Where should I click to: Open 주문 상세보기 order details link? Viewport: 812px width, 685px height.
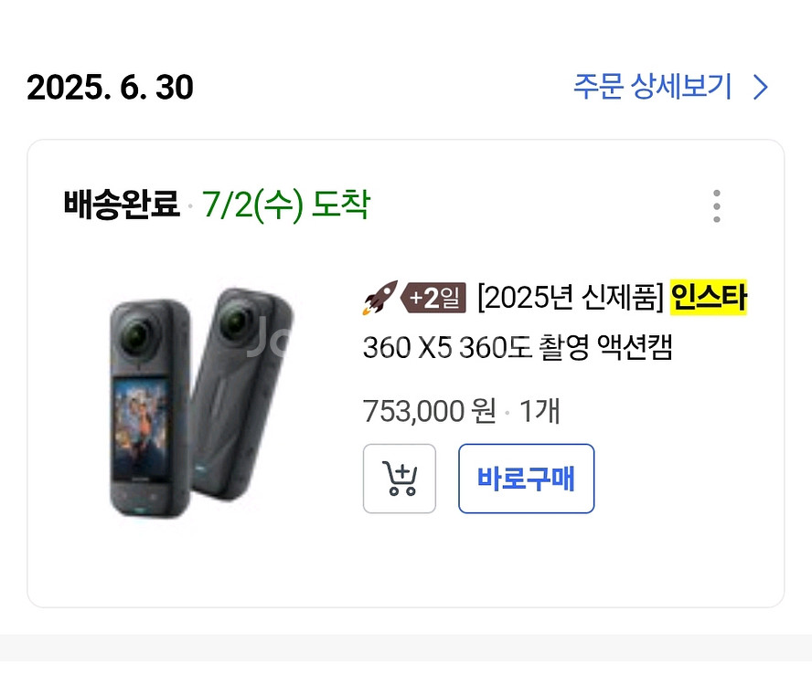pyautogui.click(x=653, y=88)
